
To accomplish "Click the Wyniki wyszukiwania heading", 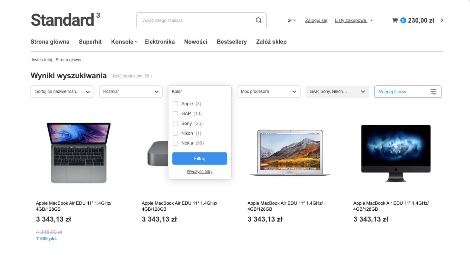I will (x=69, y=75).
